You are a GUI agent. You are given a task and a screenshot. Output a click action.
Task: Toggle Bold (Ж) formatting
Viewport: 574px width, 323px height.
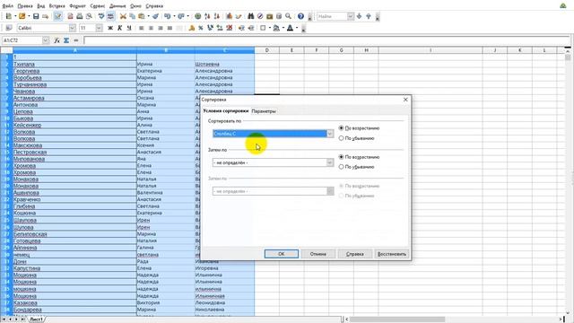point(110,28)
